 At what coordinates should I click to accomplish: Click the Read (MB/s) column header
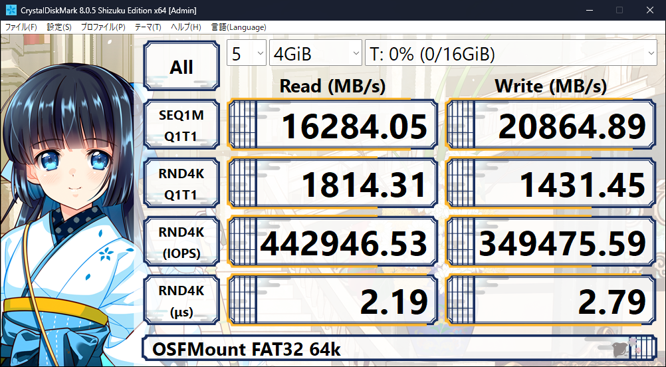(332, 86)
